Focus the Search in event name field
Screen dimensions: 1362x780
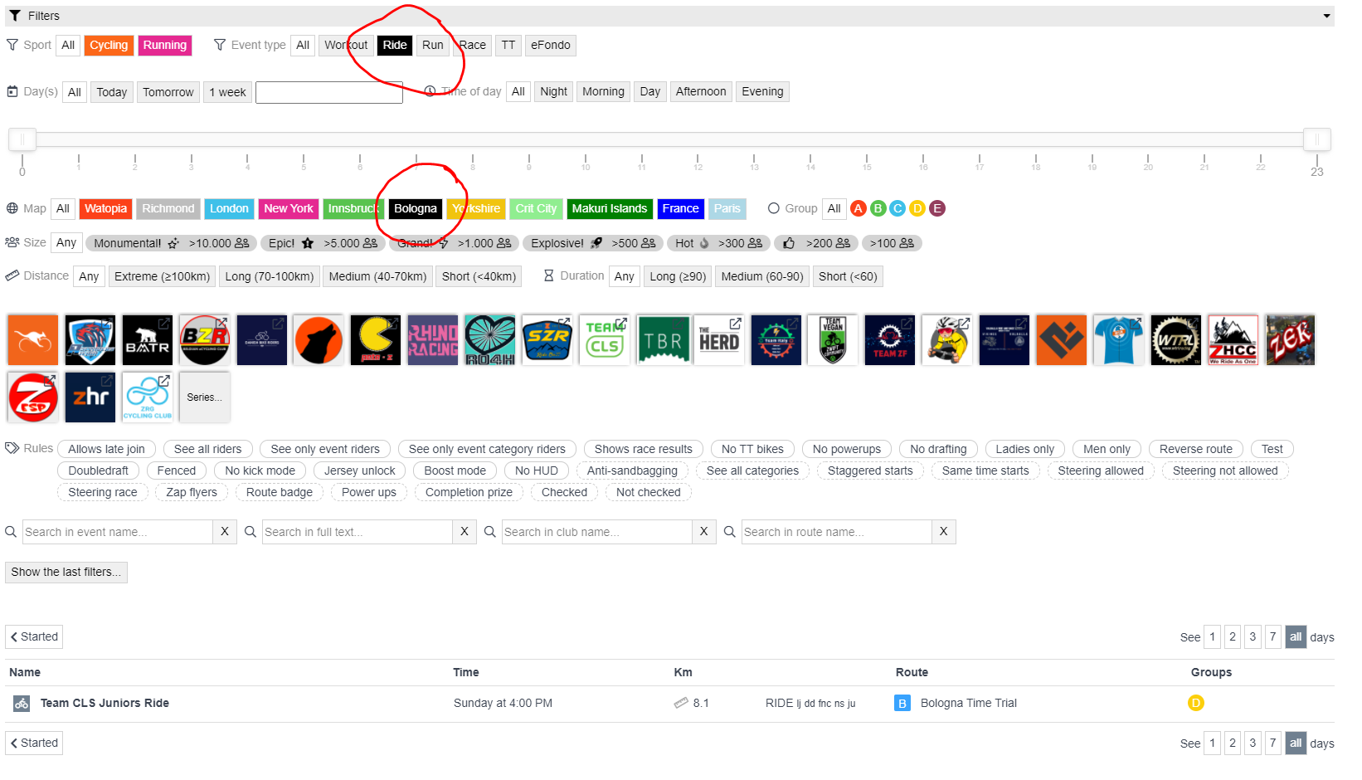[118, 532]
